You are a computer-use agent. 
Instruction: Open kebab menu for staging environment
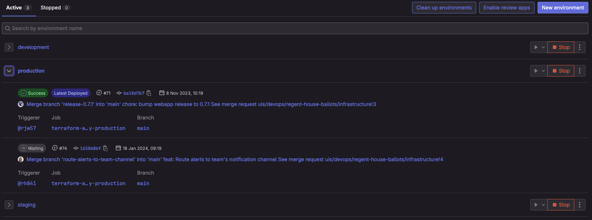580,205
